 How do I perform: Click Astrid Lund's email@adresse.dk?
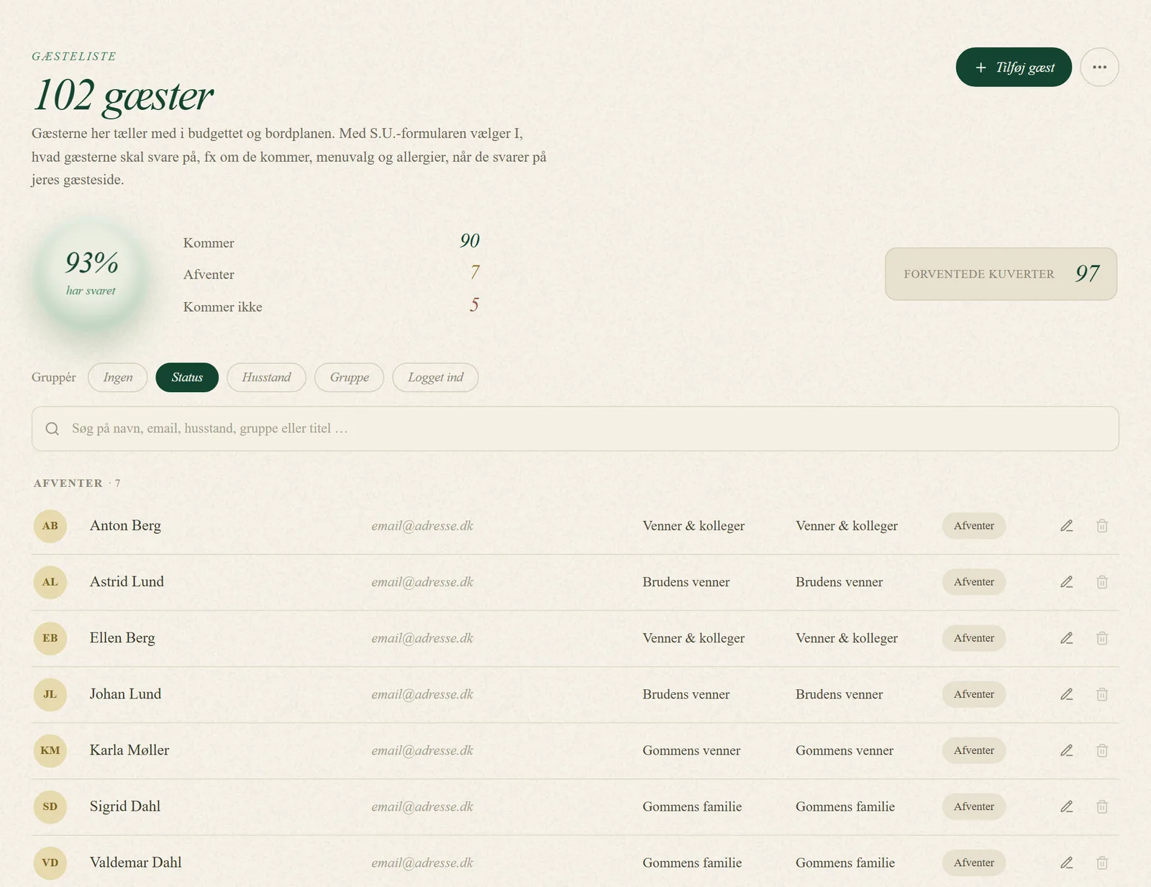(x=422, y=582)
